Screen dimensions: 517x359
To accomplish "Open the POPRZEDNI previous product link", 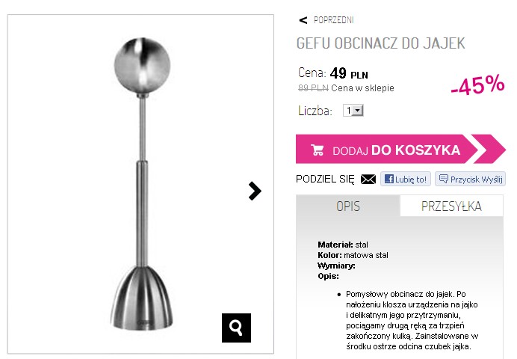I will coord(333,20).
